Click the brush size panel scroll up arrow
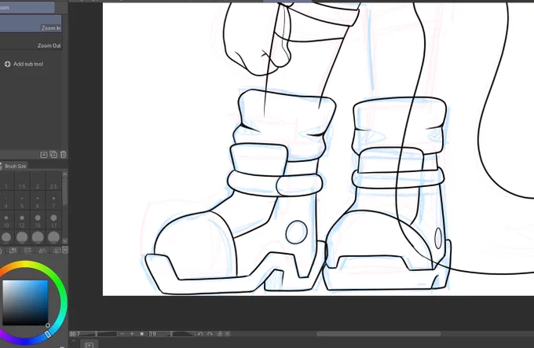534x348 pixels. (64, 174)
